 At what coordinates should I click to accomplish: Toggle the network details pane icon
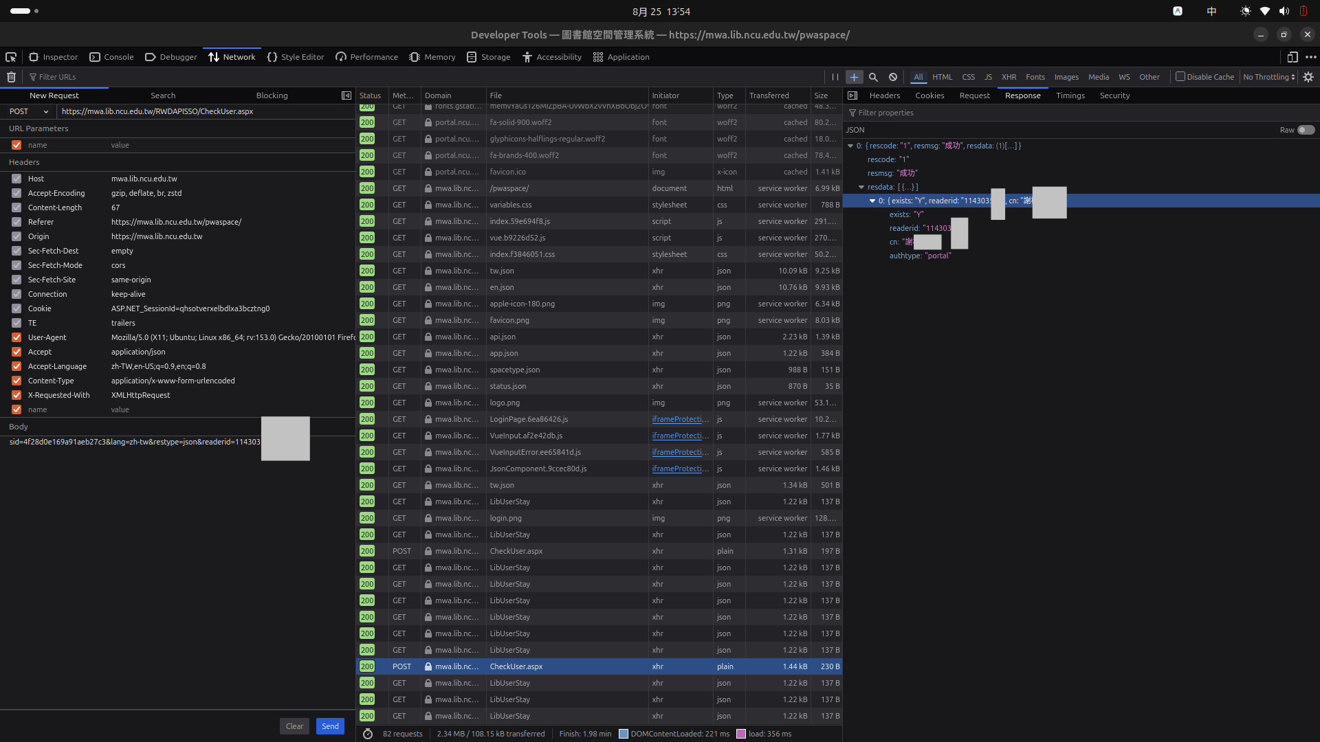point(852,95)
